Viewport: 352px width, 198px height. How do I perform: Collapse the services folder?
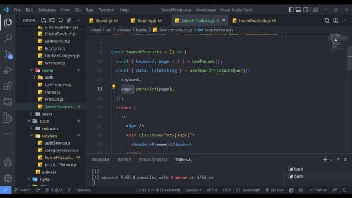pyautogui.click(x=31, y=136)
